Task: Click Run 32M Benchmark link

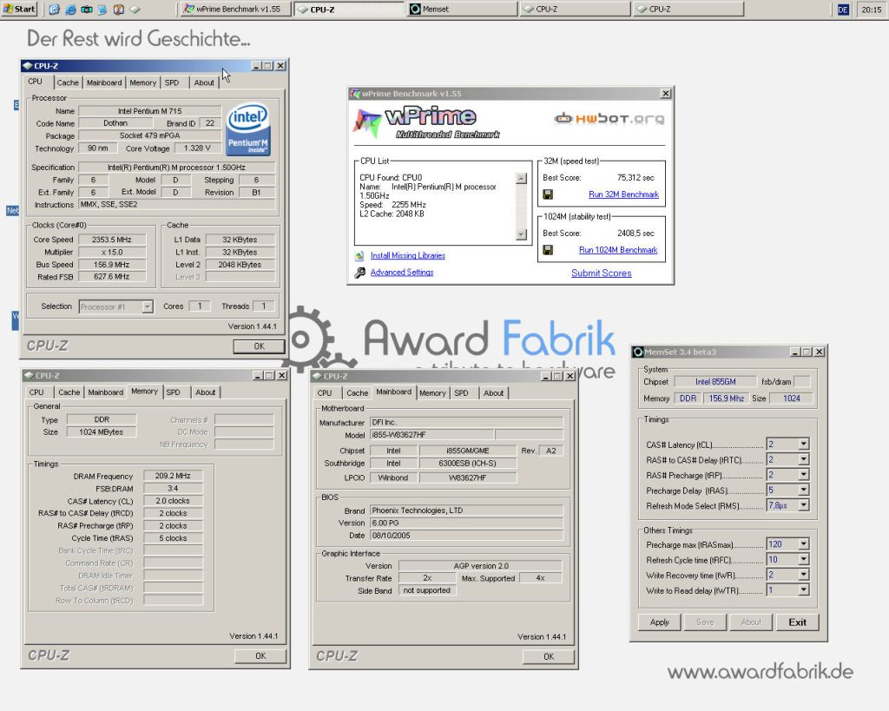Action: [623, 194]
